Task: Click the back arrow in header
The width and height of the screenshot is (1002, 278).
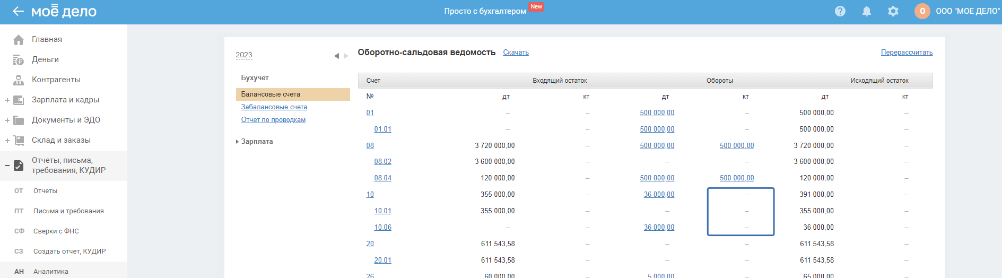Action: [x=18, y=11]
